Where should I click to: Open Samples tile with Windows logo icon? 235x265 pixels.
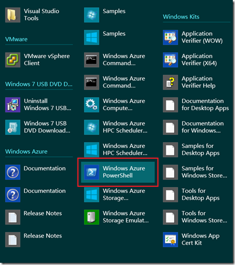(105, 37)
